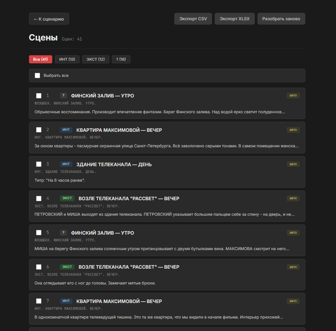336x331 pixels.
Task: Click the '?' badge on scene 5
Action: (63, 232)
